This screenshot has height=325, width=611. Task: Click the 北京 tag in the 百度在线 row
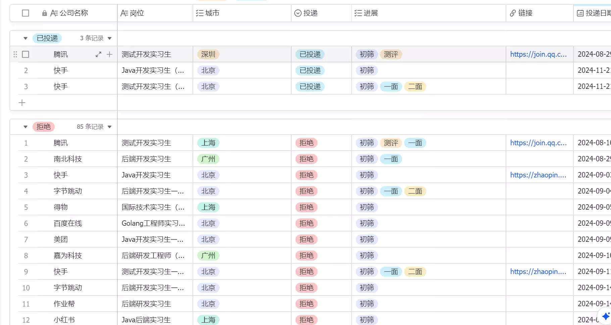[x=208, y=223]
